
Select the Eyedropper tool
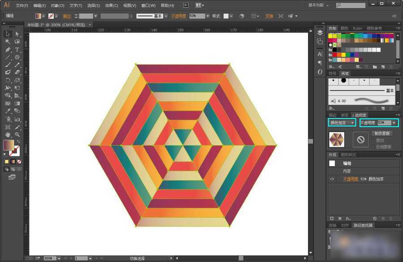tap(8, 111)
